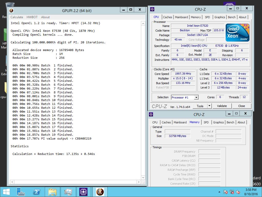Viewport: 262px width, 197px height.
Task: Open Server Manager from the taskbar
Action: (x=20, y=192)
